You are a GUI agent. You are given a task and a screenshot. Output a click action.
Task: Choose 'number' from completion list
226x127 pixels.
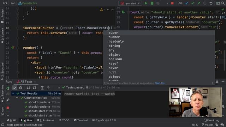tap(159, 37)
